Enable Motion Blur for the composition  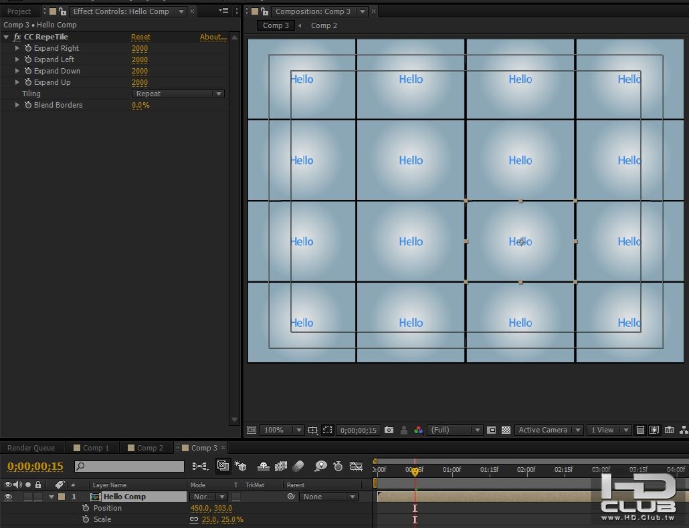click(298, 467)
